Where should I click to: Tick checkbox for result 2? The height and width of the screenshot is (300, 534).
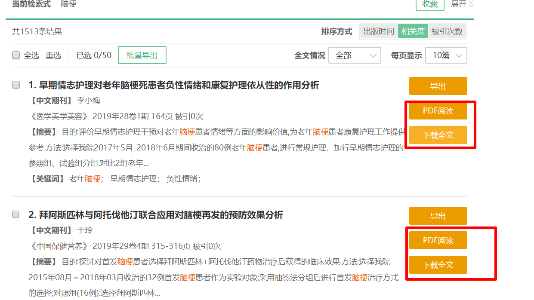coord(16,214)
